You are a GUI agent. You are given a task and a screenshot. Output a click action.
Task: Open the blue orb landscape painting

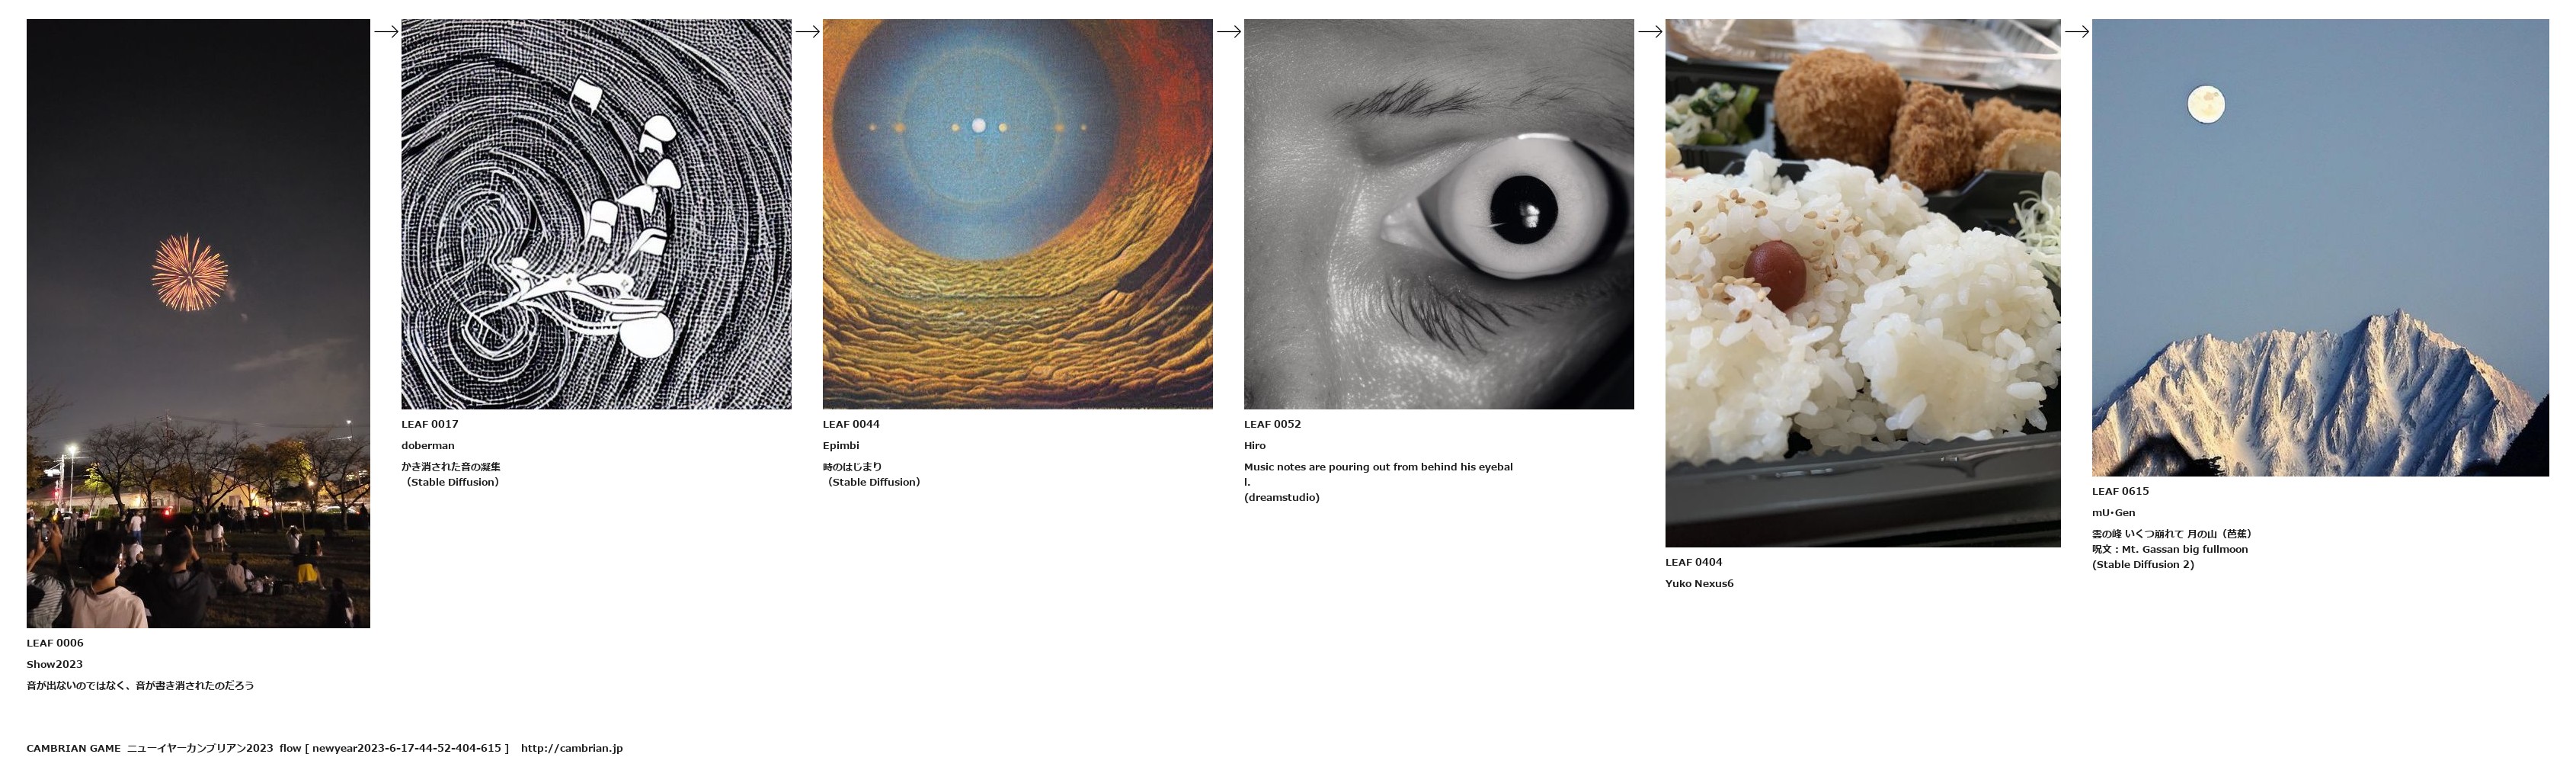point(1017,214)
